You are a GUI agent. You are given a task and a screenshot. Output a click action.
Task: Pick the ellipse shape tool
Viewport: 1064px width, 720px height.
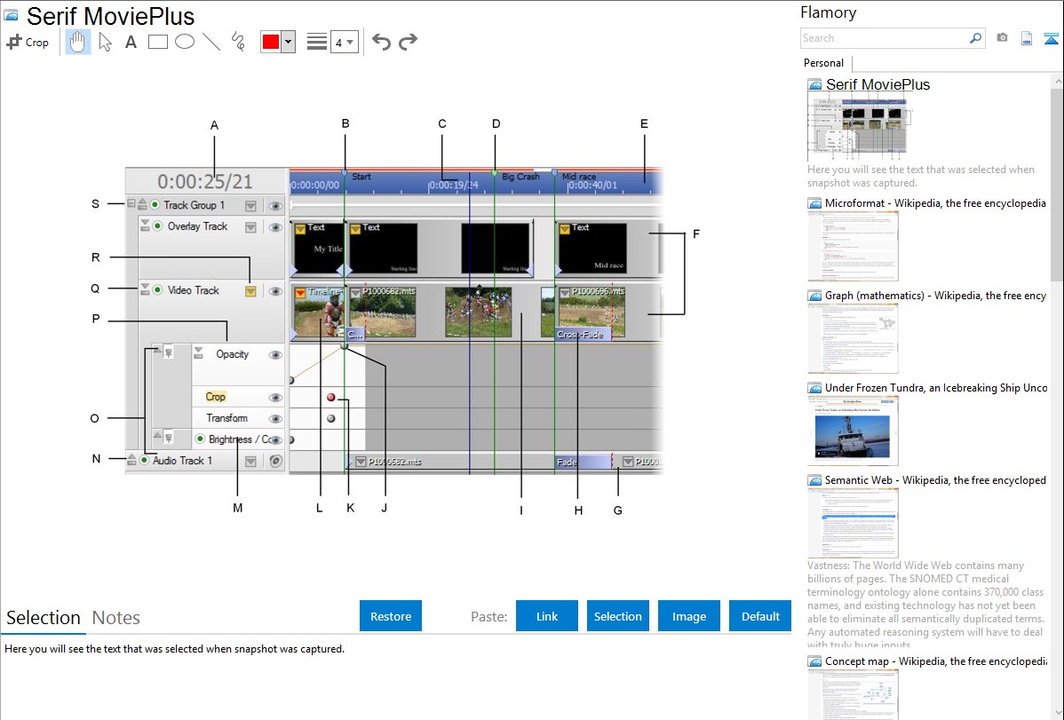[185, 42]
